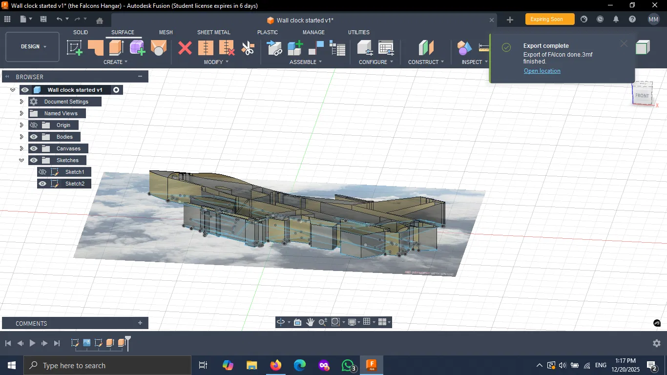Viewport: 667px width, 375px height.
Task: Show the hidden Sketch1 via eye icon
Action: 42,172
